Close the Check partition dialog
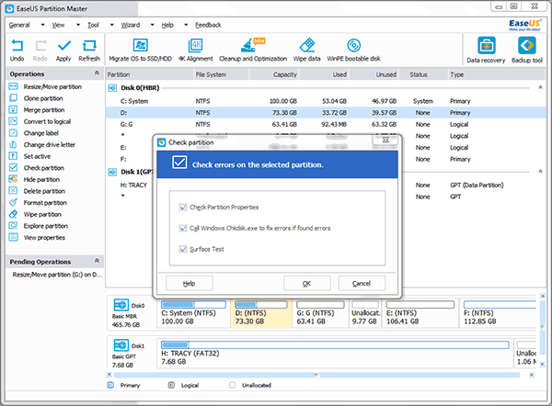This screenshot has width=552, height=406. point(385,140)
